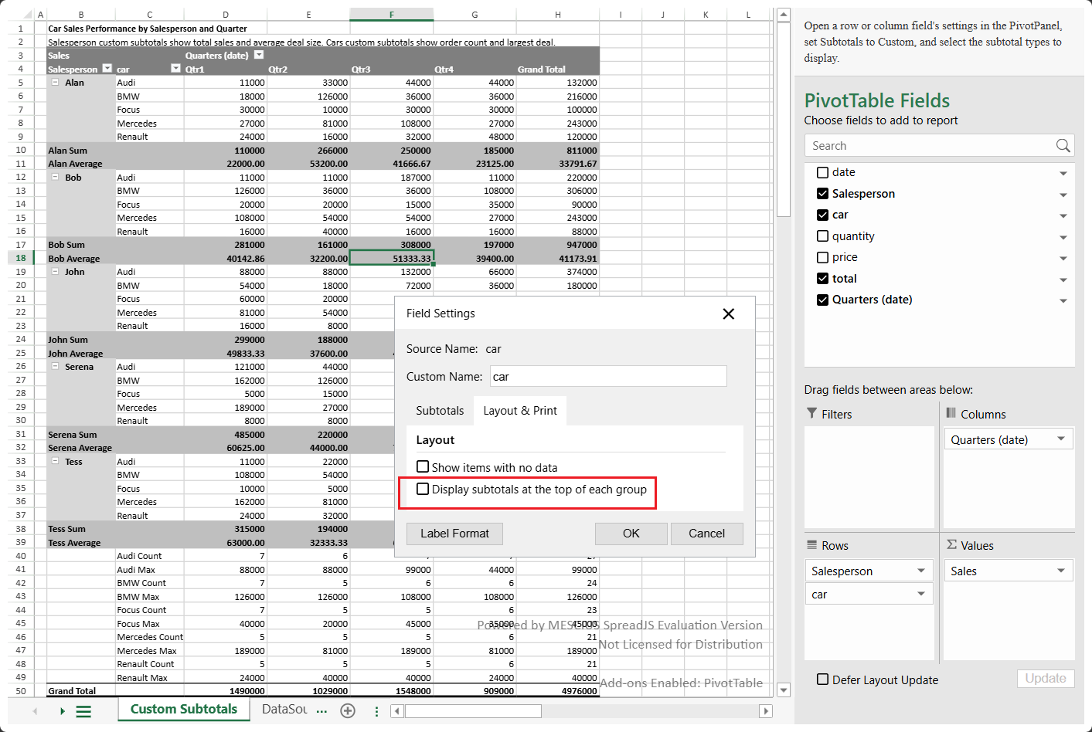
Task: Open the Quarters (date) filter dropdown in header
Action: [x=259, y=55]
